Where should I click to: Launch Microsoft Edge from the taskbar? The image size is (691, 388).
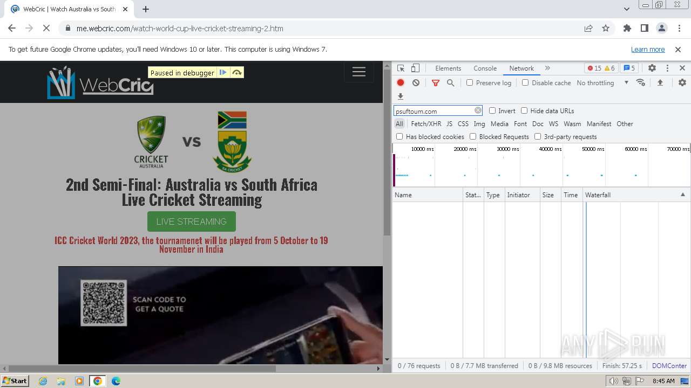tap(116, 381)
